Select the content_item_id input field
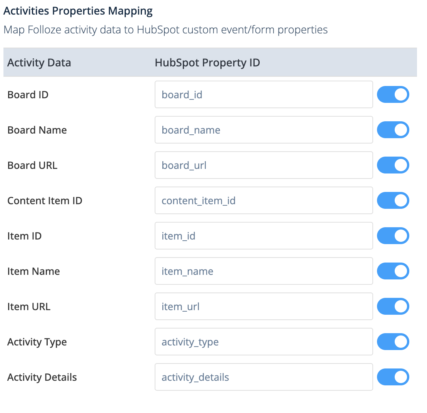Screen dimensions: 427x413 click(264, 200)
